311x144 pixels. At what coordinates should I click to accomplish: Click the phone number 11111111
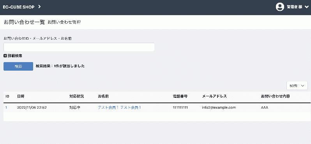(x=180, y=108)
